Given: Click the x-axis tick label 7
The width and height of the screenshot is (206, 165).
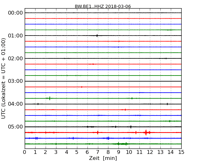Looking at the screenshot, I should click(98, 152).
